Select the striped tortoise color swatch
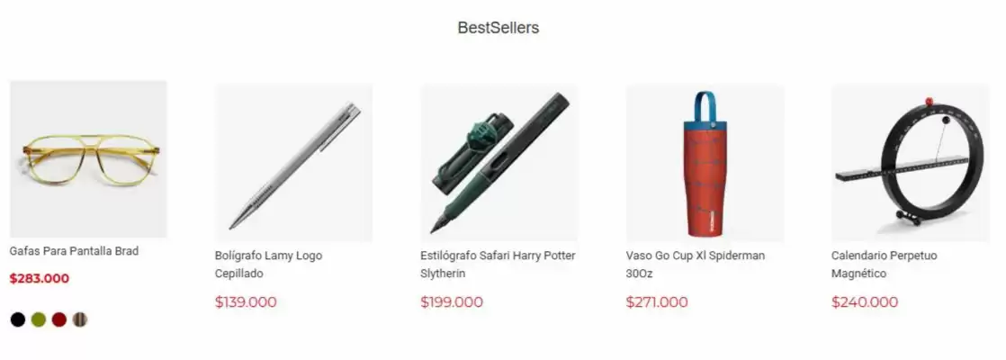Viewport: 1006px width, 360px height. (x=79, y=319)
